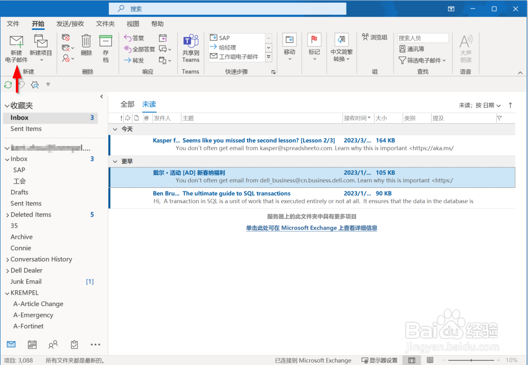The width and height of the screenshot is (528, 365).
Task: Click 浏览组 browse groups
Action: coord(374,37)
